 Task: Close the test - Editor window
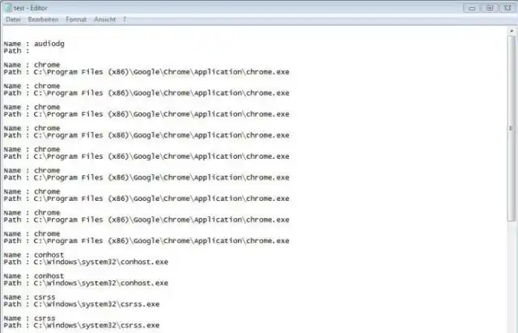[x=507, y=8]
